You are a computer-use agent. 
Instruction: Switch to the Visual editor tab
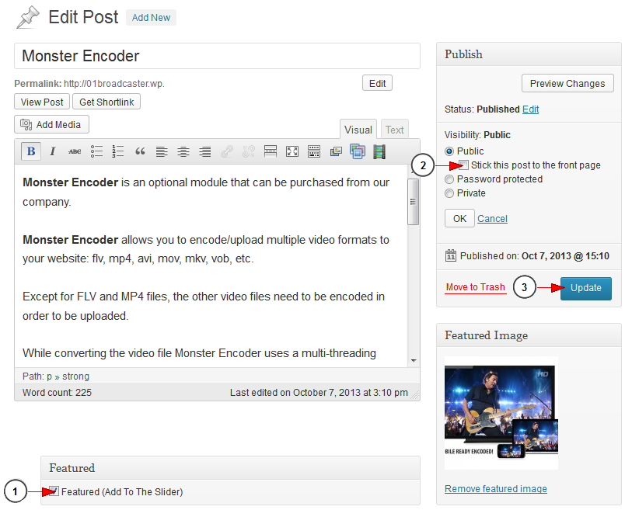358,130
